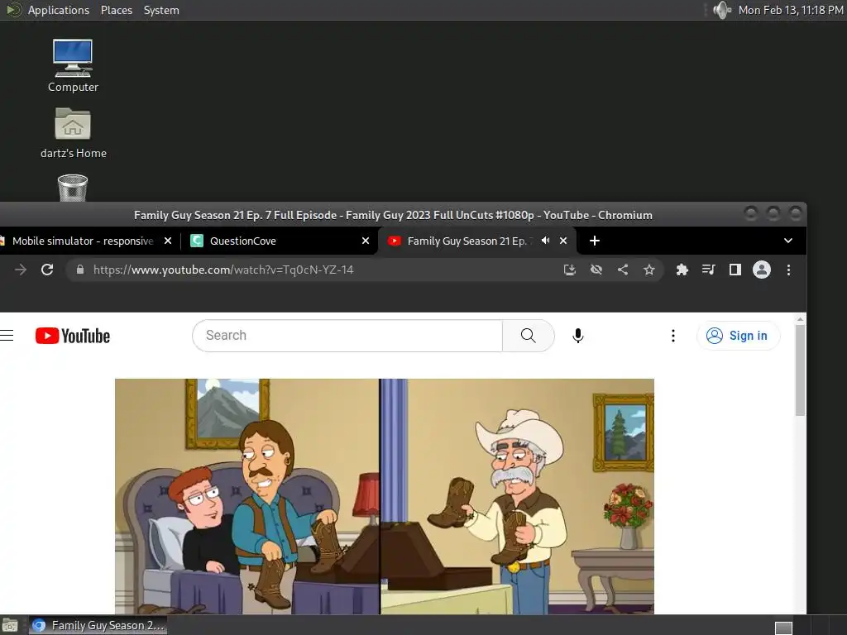This screenshot has width=847, height=635.
Task: Expand the tab search dropdown arrow
Action: [x=788, y=241]
